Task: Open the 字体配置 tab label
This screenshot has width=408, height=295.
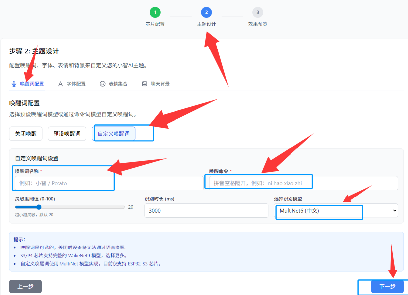Action: click(76, 84)
